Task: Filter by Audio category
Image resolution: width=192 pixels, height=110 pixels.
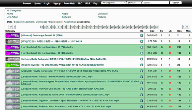Action: 65,14
